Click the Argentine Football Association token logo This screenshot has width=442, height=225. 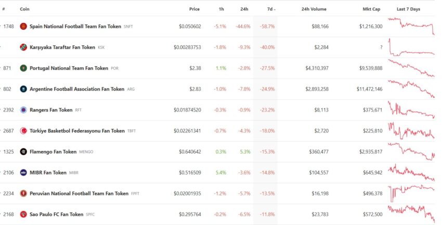[x=23, y=89]
